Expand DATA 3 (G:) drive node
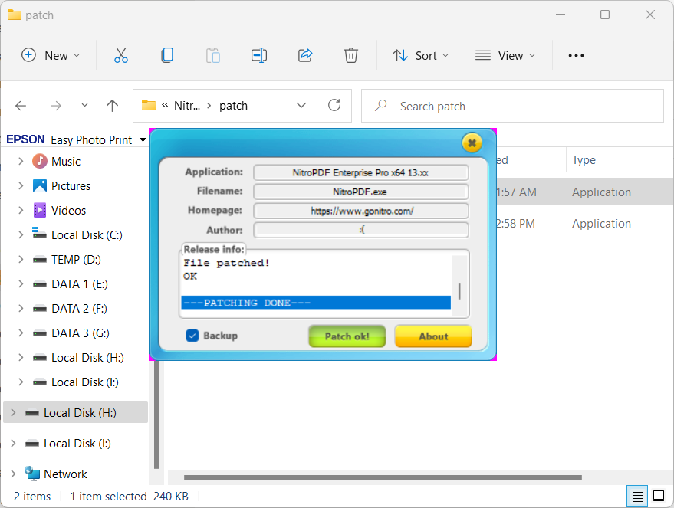This screenshot has width=674, height=508. point(21,333)
